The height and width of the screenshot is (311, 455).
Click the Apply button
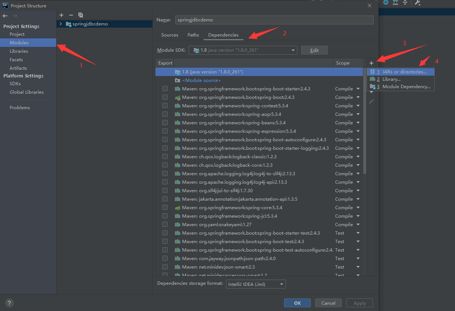point(360,303)
